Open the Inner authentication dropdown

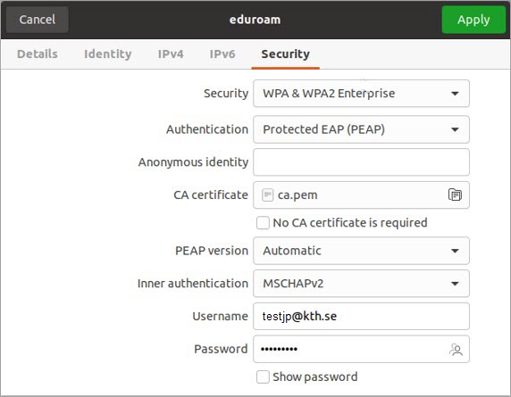[361, 284]
